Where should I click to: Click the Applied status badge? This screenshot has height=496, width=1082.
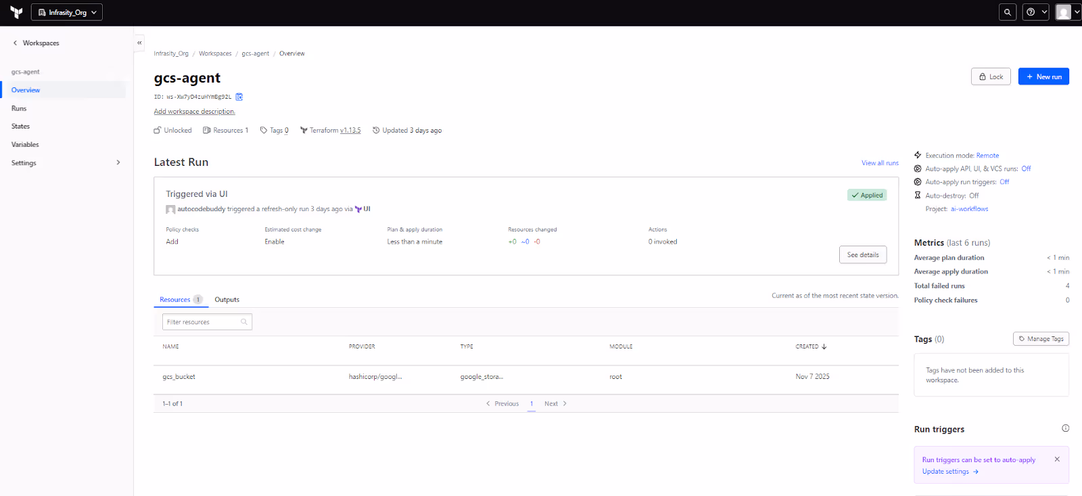pyautogui.click(x=867, y=195)
